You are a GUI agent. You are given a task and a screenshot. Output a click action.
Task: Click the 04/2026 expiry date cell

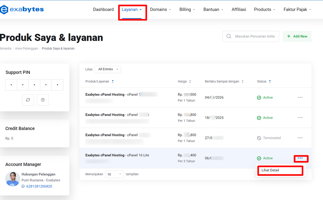214,97
